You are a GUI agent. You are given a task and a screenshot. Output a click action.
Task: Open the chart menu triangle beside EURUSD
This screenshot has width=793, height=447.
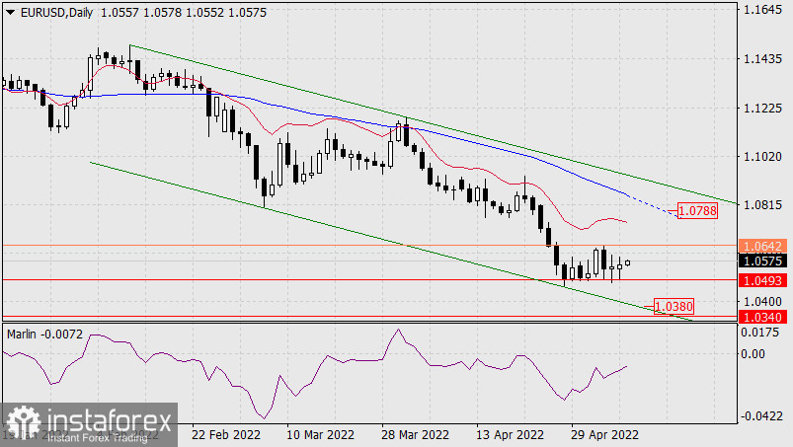tap(10, 13)
